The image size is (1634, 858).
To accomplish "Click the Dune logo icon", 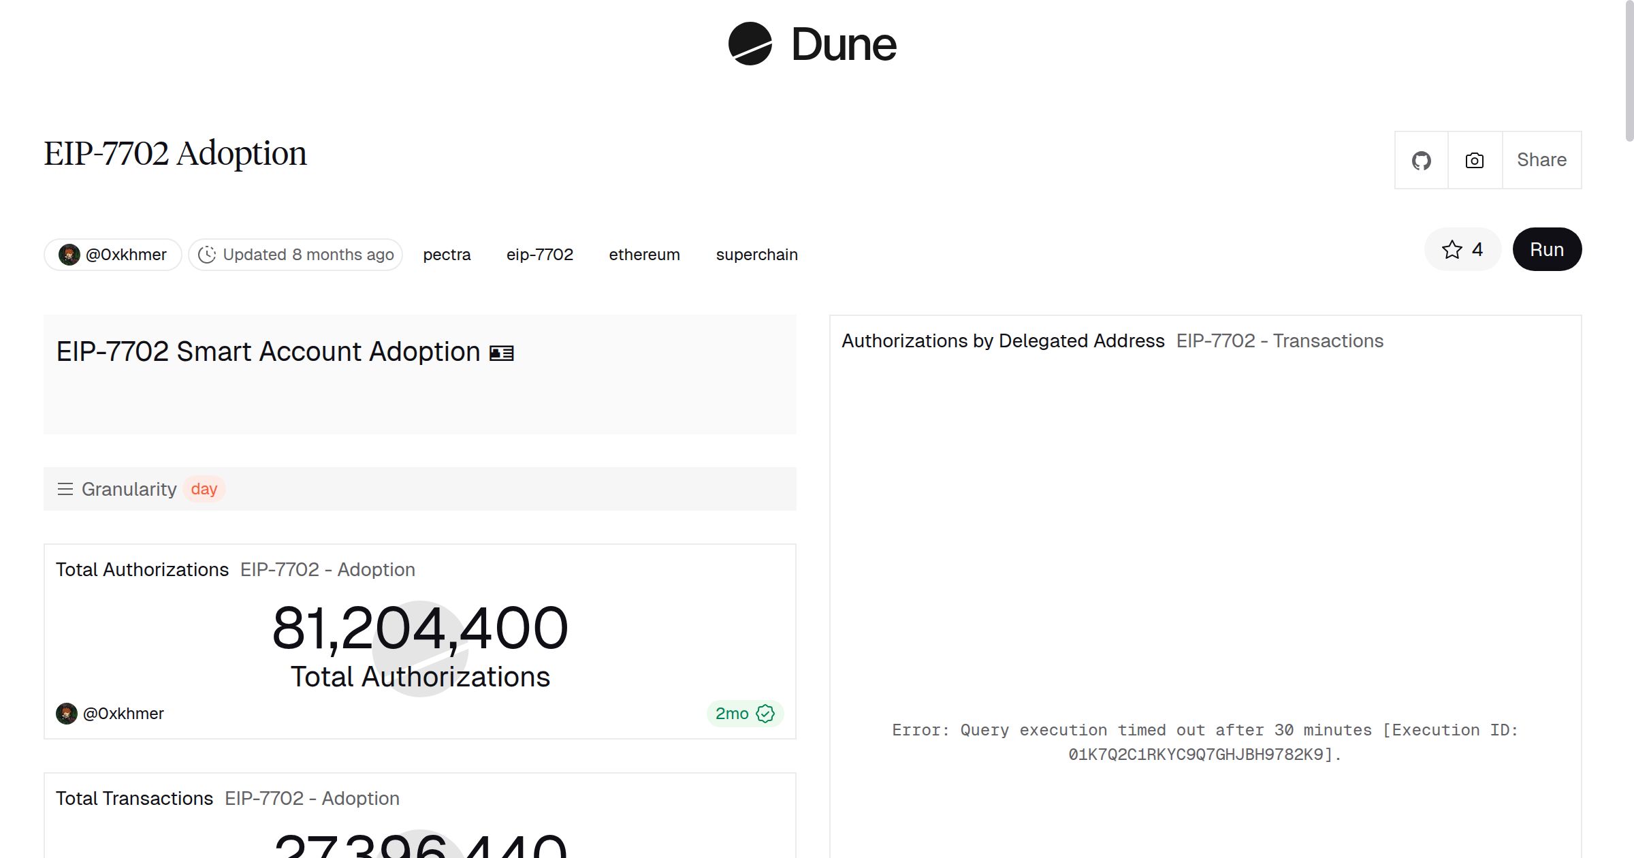I will tap(750, 44).
